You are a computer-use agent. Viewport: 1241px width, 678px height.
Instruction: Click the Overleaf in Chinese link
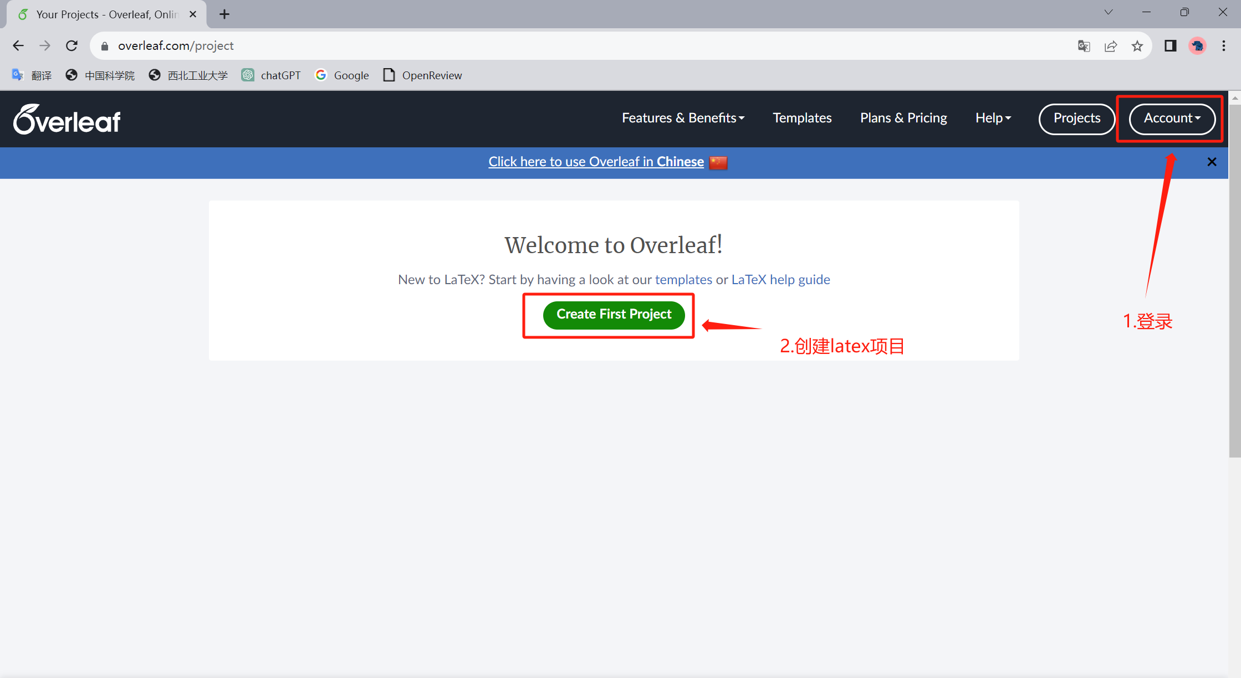[596, 162]
